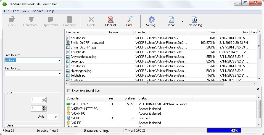
Task: Select the Thumbs.db file icon
Action: tap(68, 52)
